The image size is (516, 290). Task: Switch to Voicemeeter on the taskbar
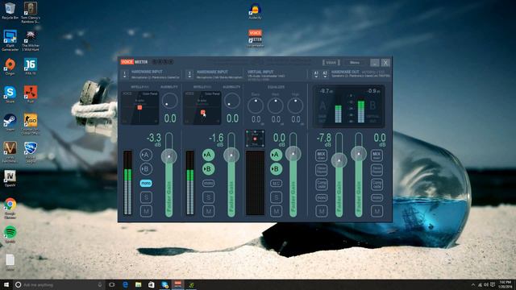(x=178, y=284)
